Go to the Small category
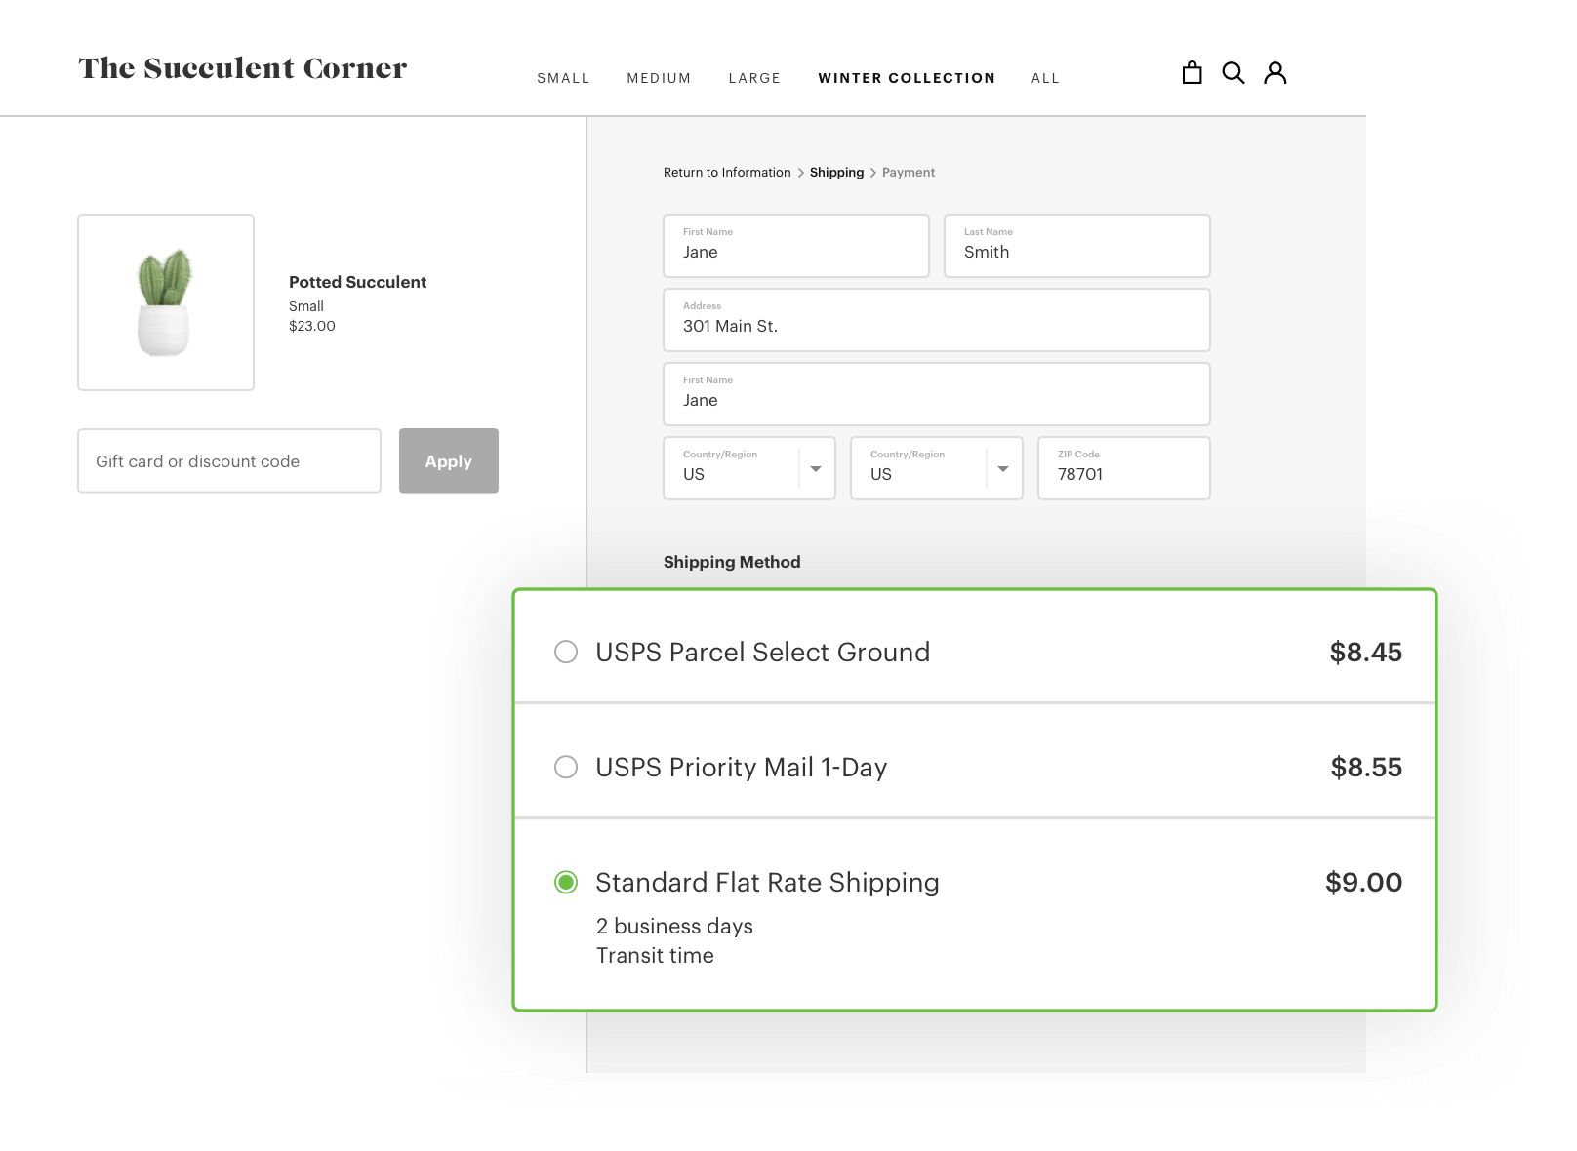This screenshot has width=1577, height=1151. coord(563,78)
